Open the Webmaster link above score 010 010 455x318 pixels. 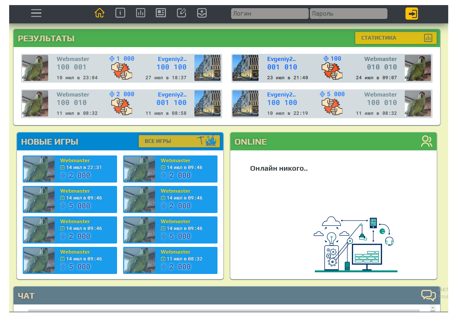[381, 59]
